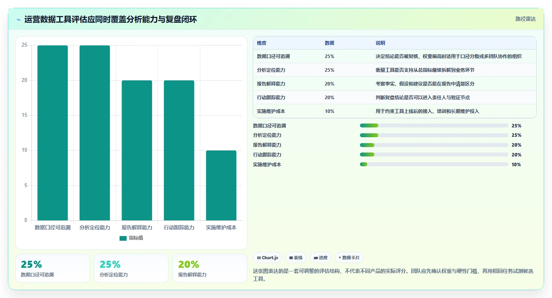This screenshot has height=298, width=552.
Task: Click the 实施维护成本 bar in chart
Action: [221, 185]
